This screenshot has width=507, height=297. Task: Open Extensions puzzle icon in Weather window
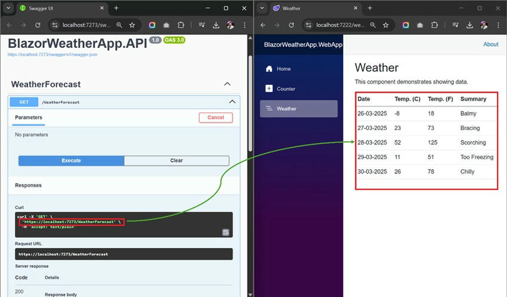pos(435,25)
